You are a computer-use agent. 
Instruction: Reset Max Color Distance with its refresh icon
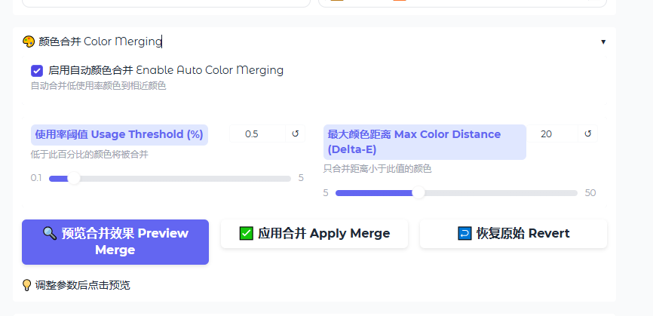pyautogui.click(x=587, y=133)
